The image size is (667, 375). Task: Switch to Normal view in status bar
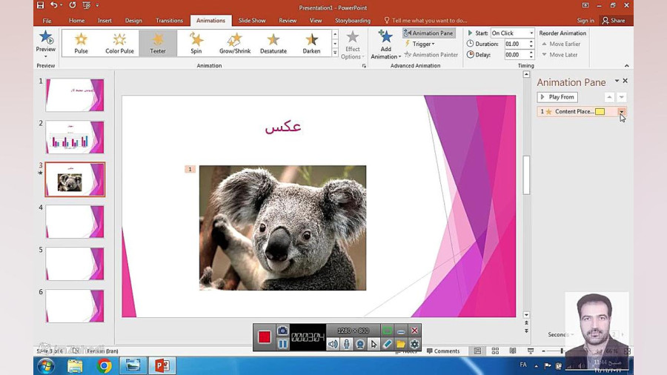coord(478,351)
